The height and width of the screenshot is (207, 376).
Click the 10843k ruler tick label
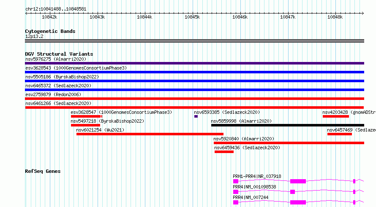(97, 17)
